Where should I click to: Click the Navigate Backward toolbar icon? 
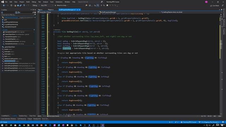4,6
